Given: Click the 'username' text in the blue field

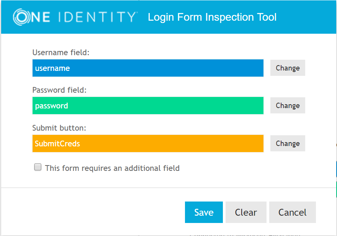Looking at the screenshot, I should (52, 68).
